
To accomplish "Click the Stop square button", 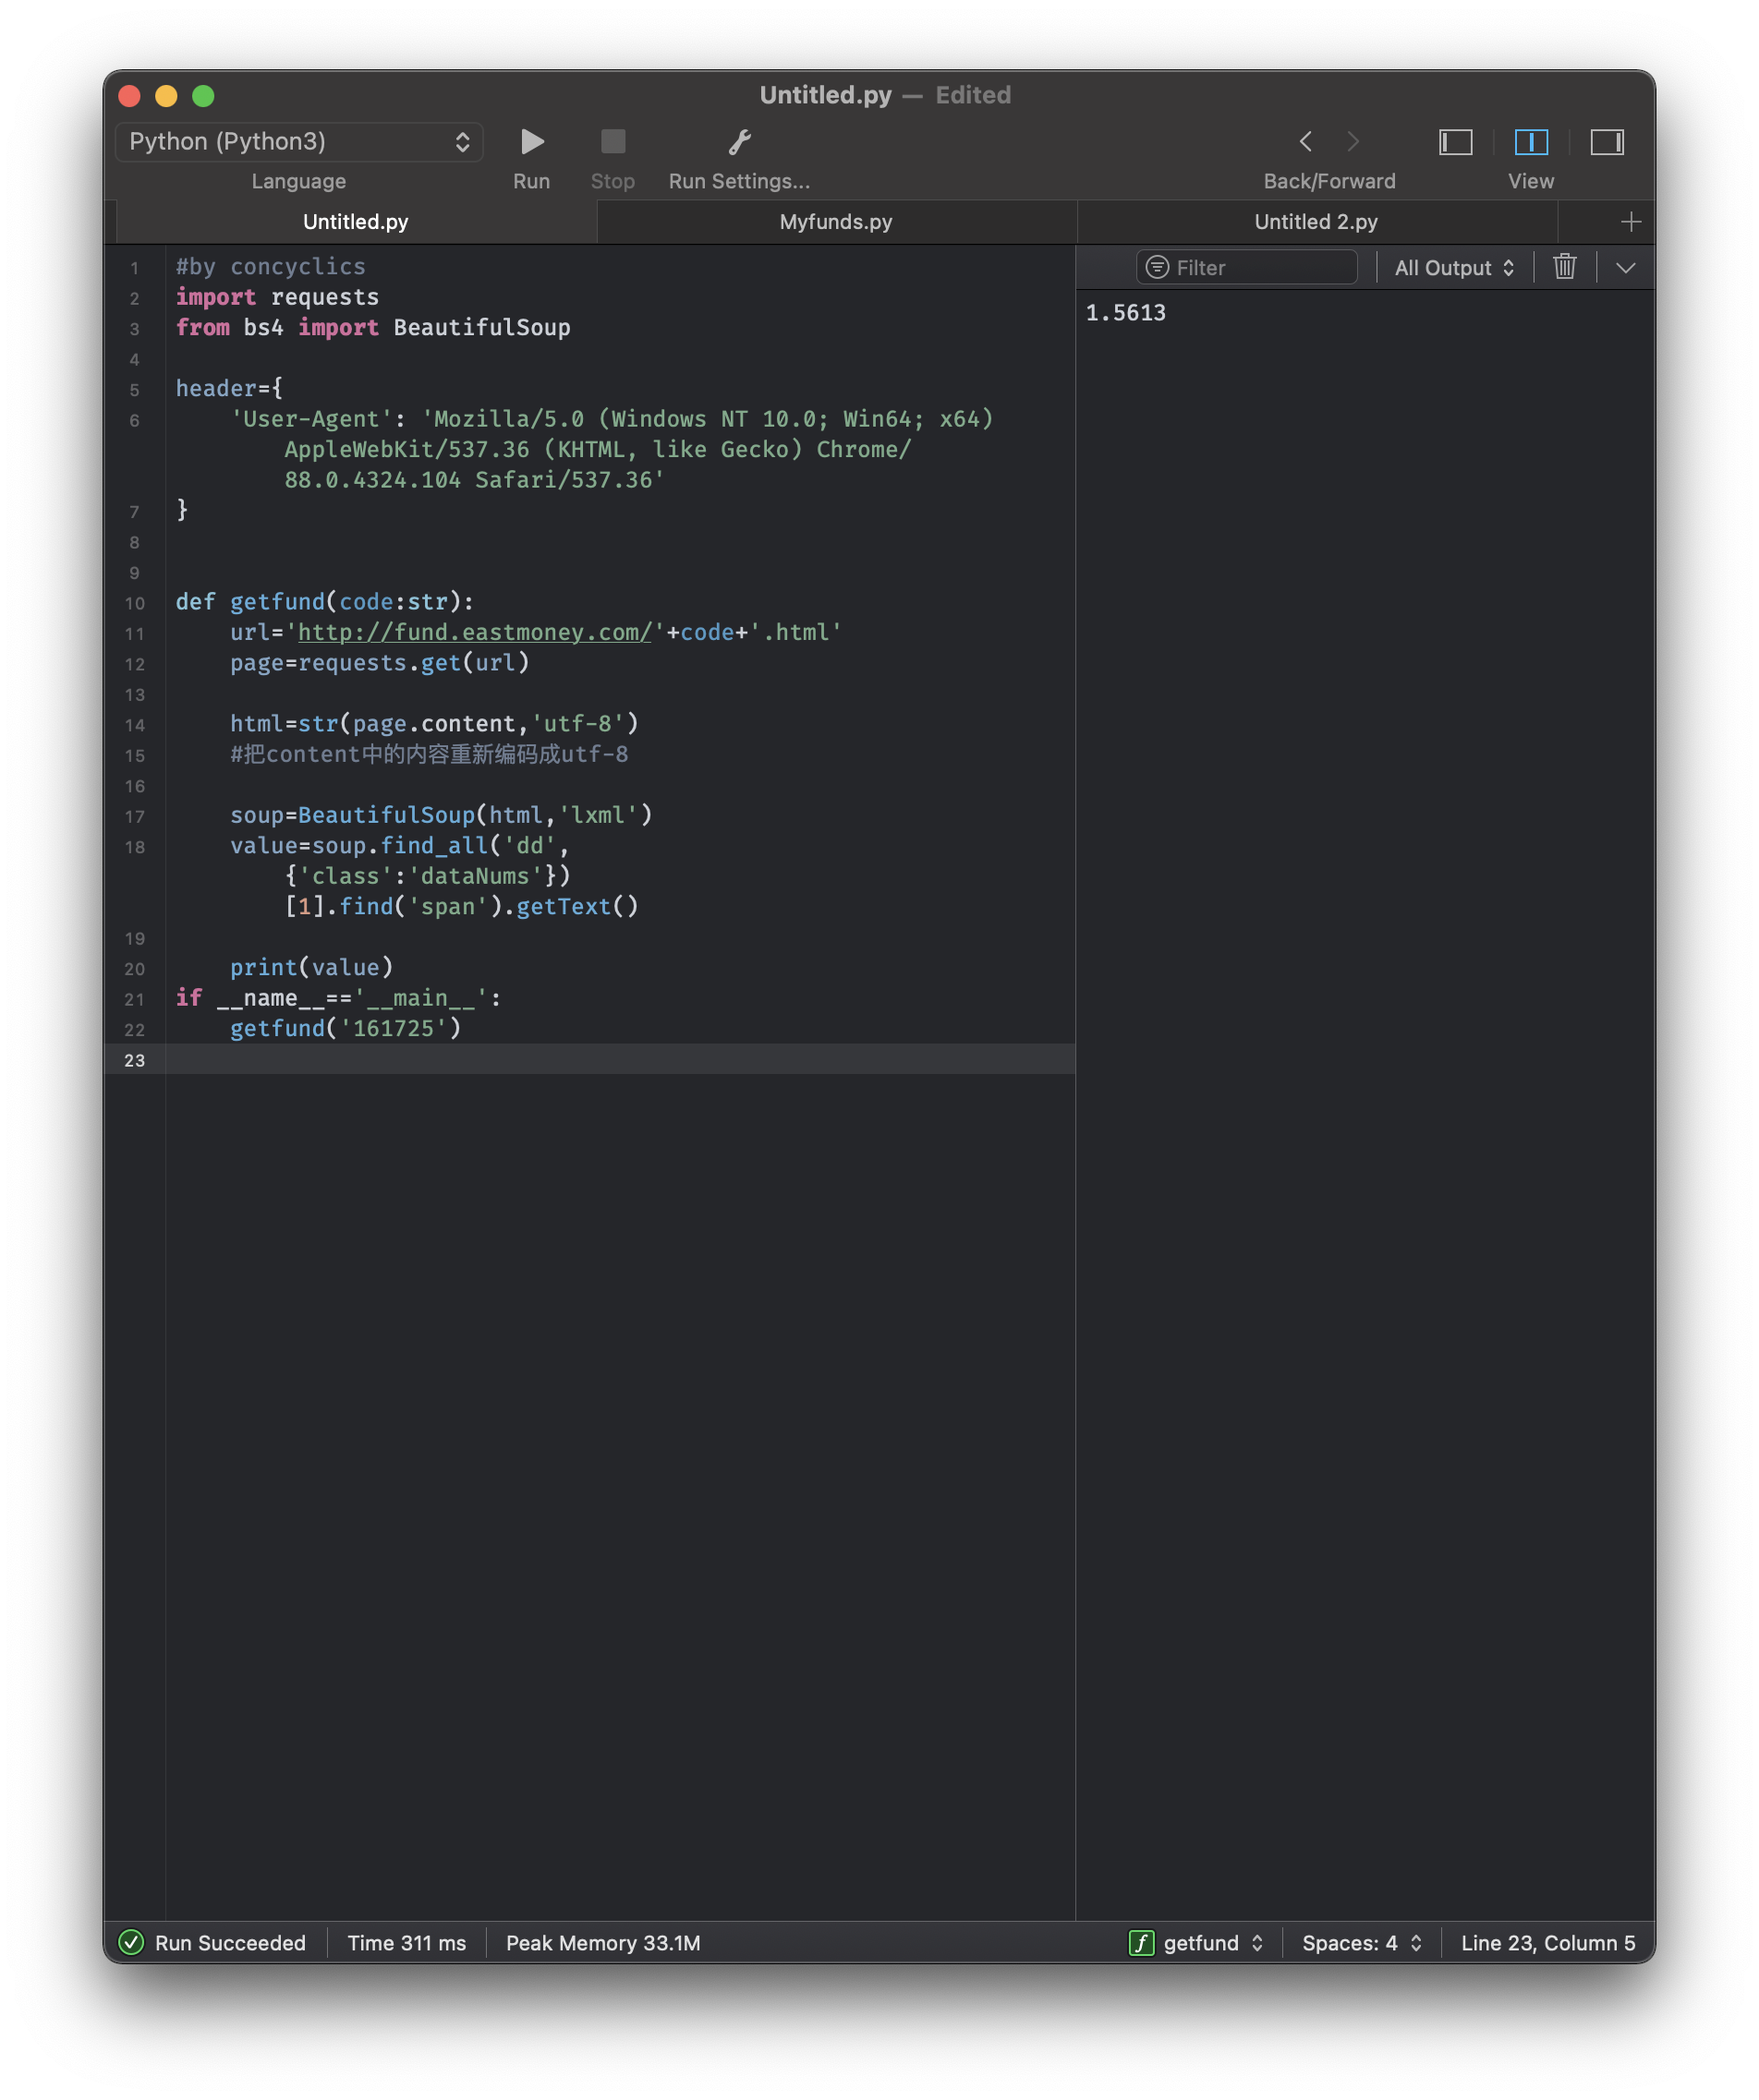I will [613, 142].
